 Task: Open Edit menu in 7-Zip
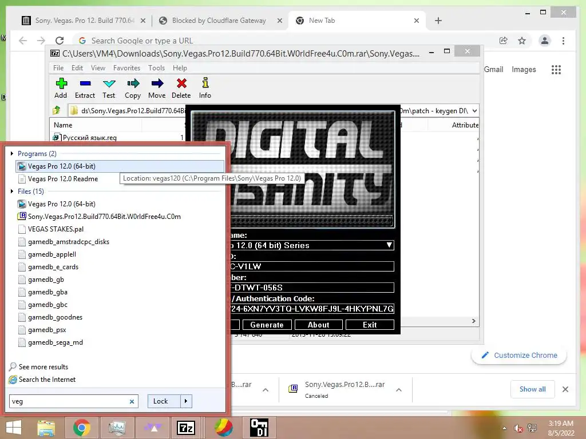[77, 68]
